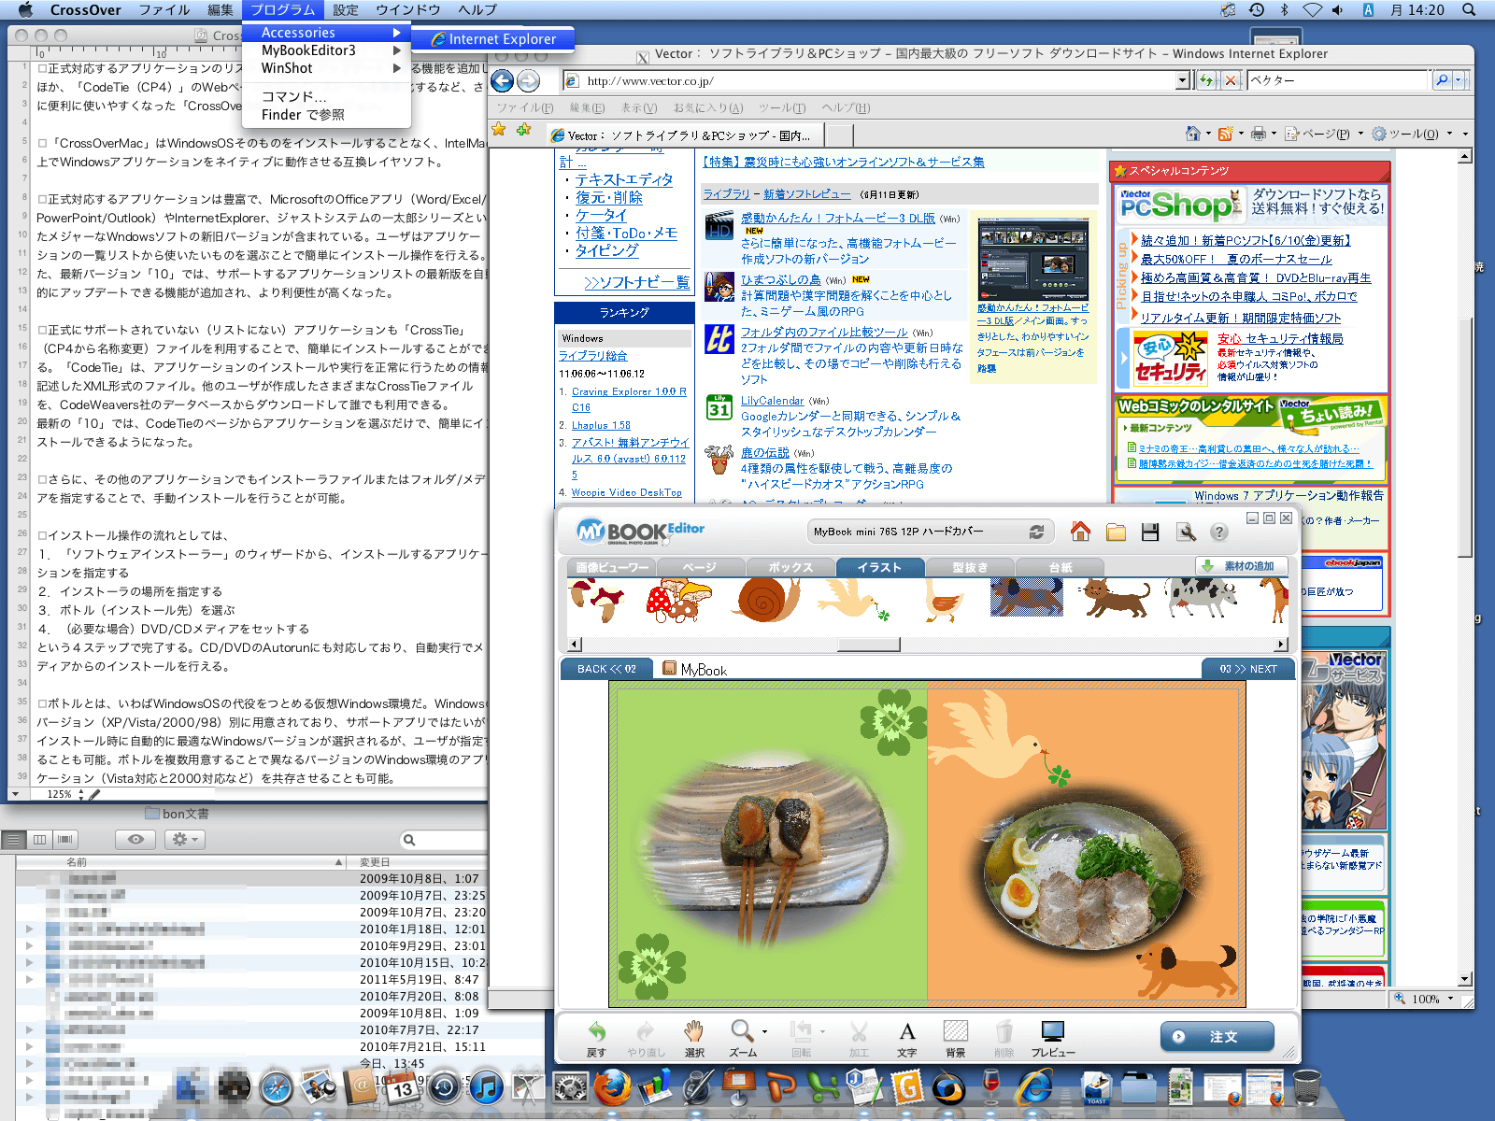This screenshot has height=1121, width=1495.
Task: Click the 戻す undo tool in MyBook Editor
Action: [x=596, y=1038]
